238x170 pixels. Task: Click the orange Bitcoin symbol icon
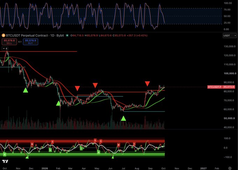[3, 35]
